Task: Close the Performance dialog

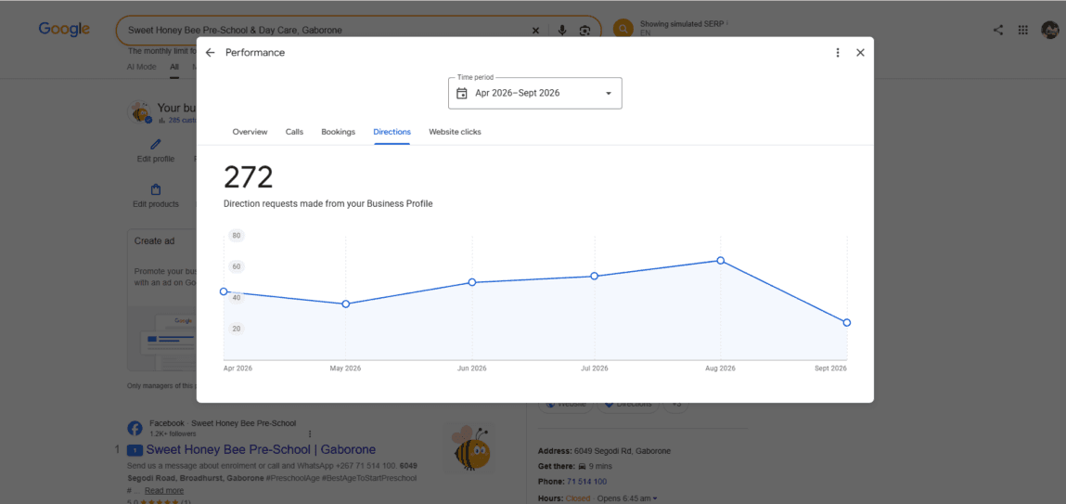Action: (860, 52)
